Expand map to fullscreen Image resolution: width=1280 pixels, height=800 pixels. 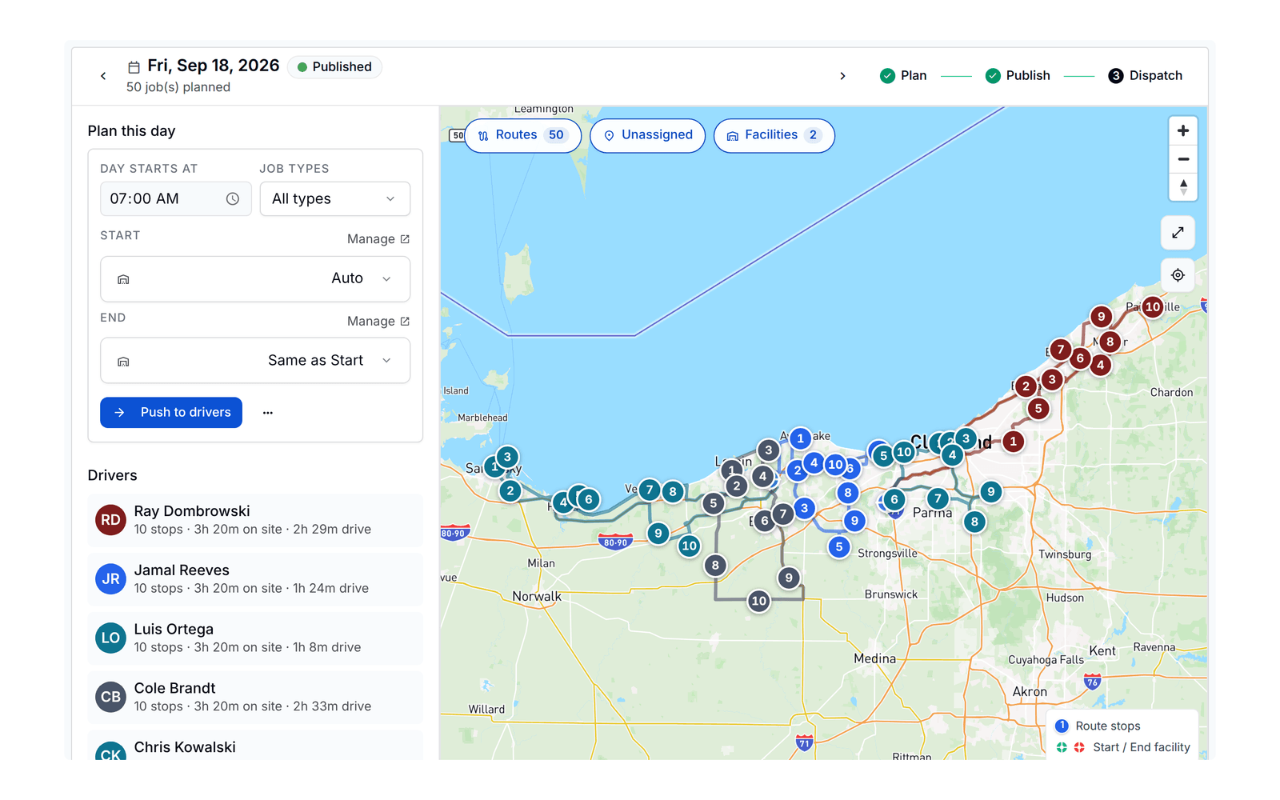[x=1178, y=233]
